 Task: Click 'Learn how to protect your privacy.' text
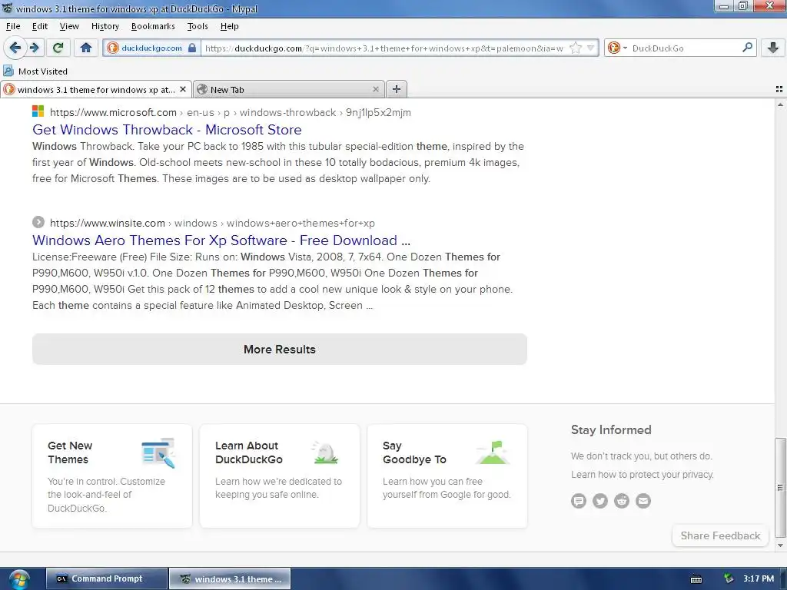[642, 475]
